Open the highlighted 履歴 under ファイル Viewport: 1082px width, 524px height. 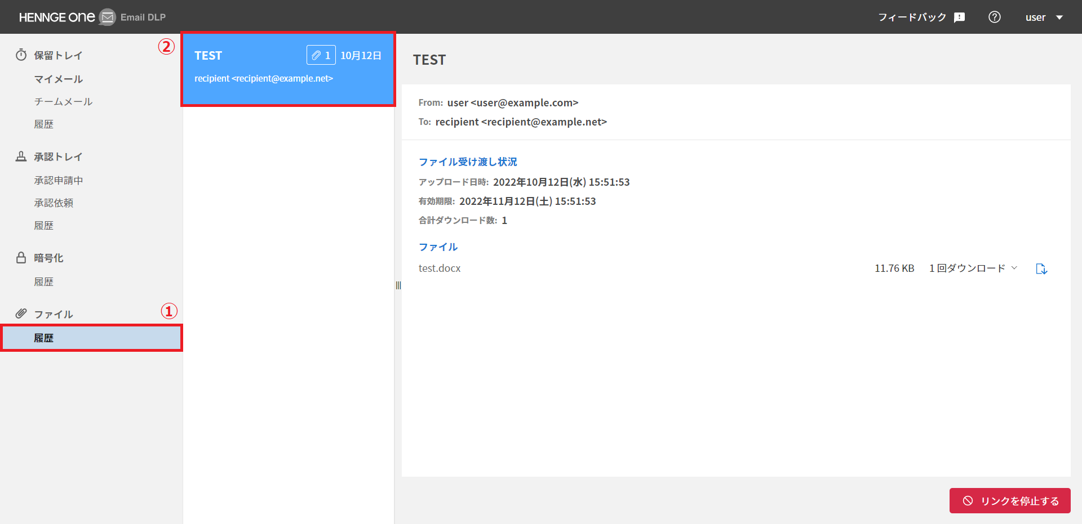click(x=91, y=338)
